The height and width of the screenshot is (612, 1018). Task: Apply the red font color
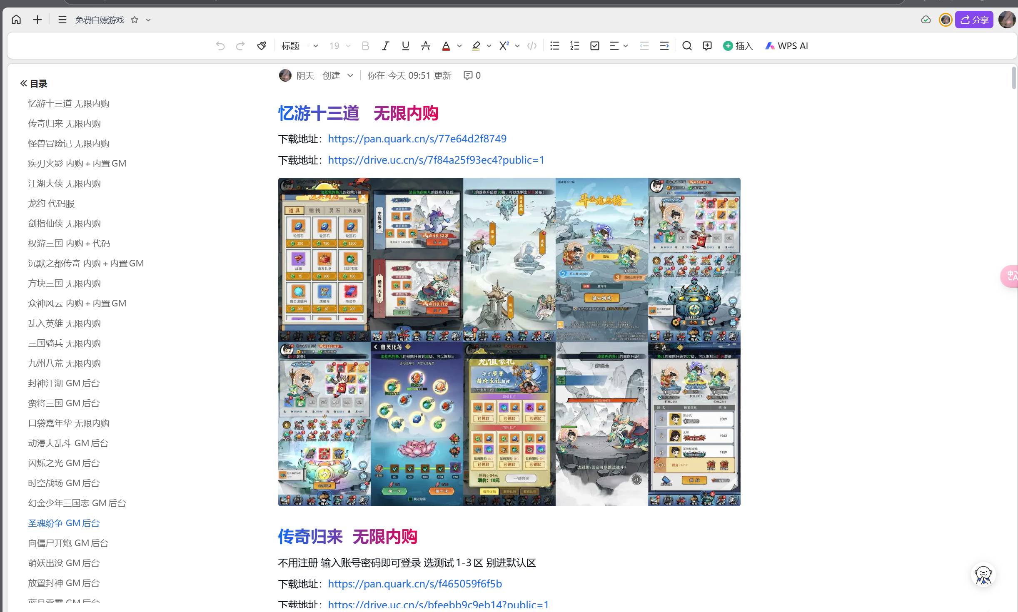click(x=446, y=46)
